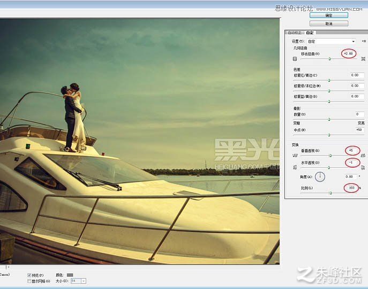Click the preview image of the yacht
Viewport: 368px width, 289px height.
[140, 142]
